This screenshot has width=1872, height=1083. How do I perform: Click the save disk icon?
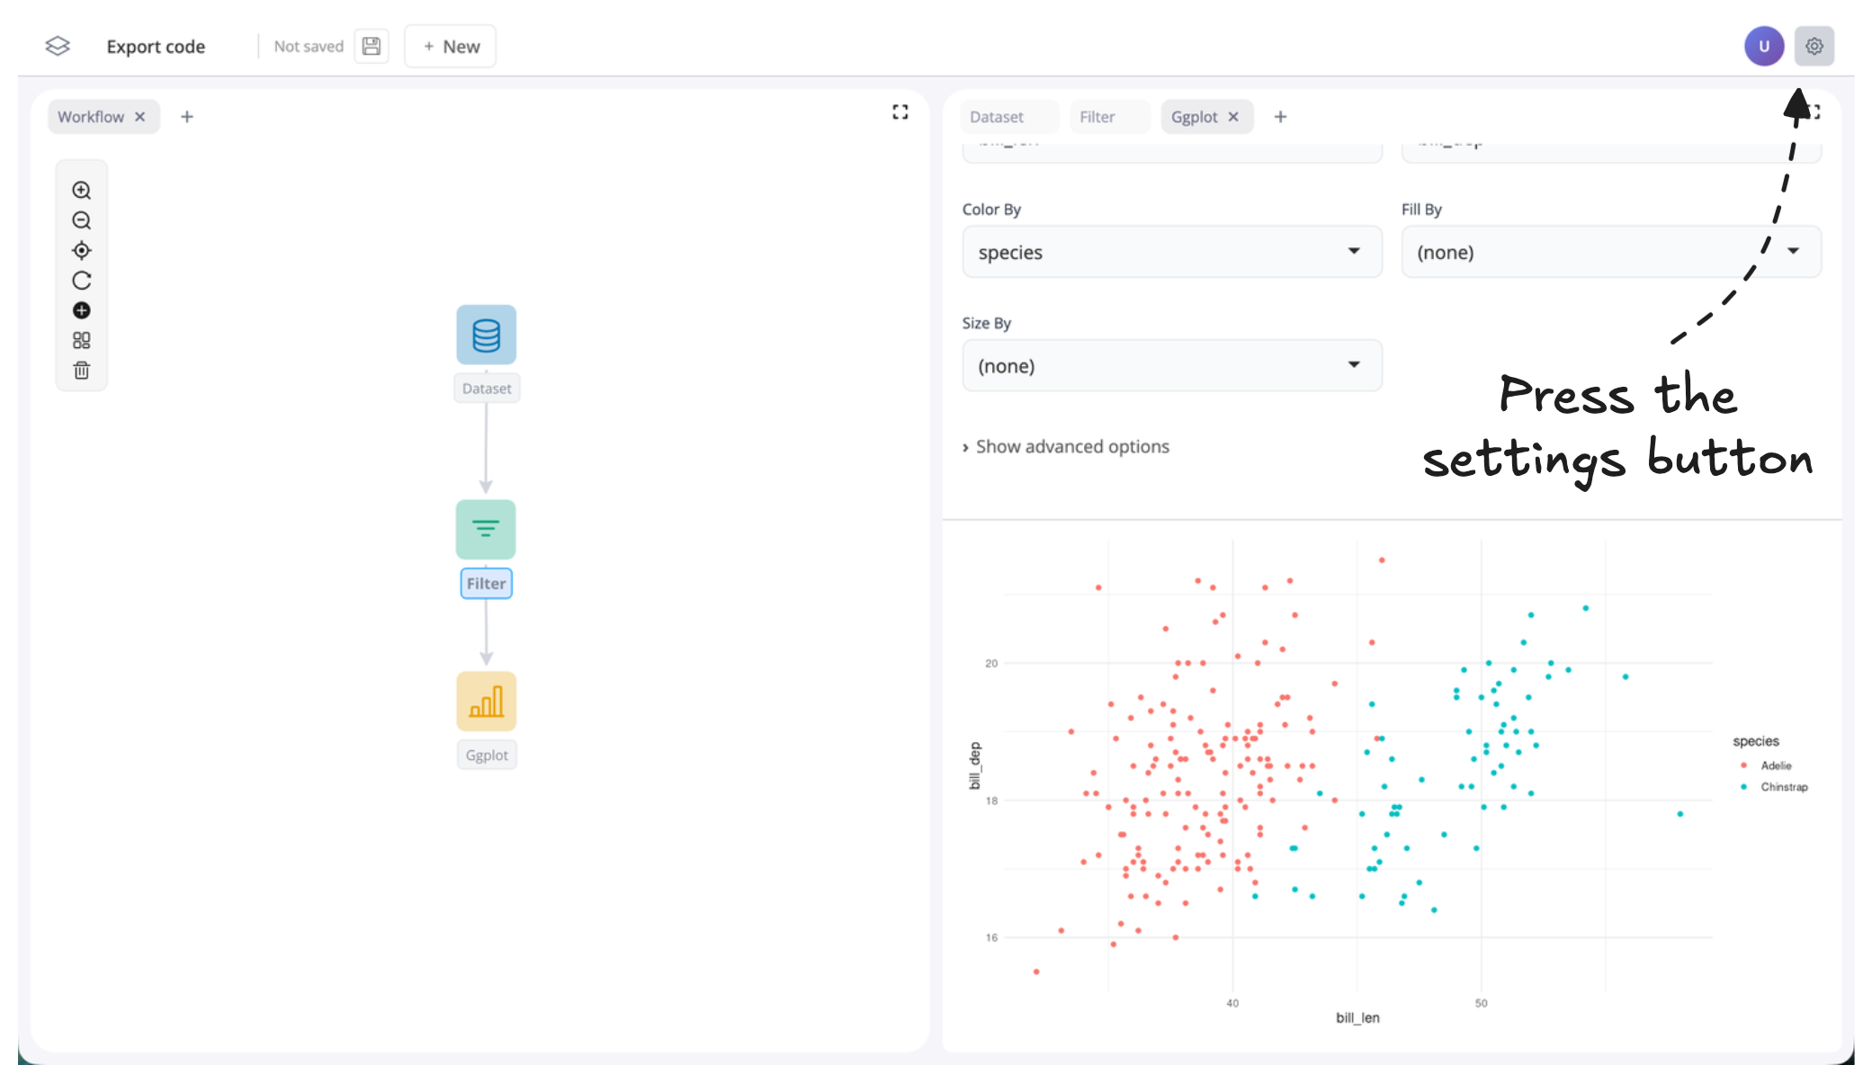click(371, 46)
